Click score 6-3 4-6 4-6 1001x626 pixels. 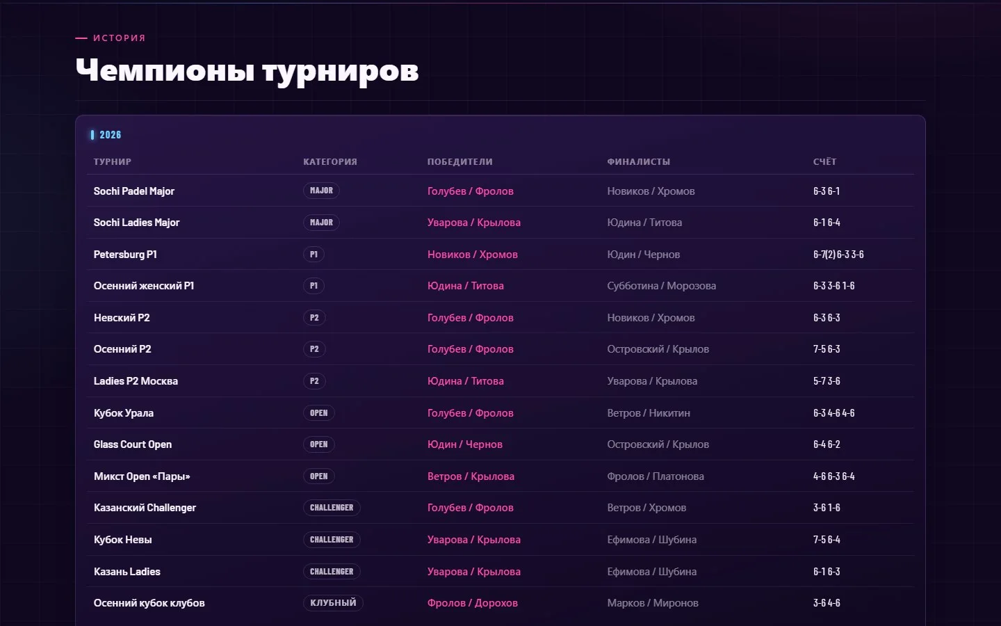[x=834, y=413]
